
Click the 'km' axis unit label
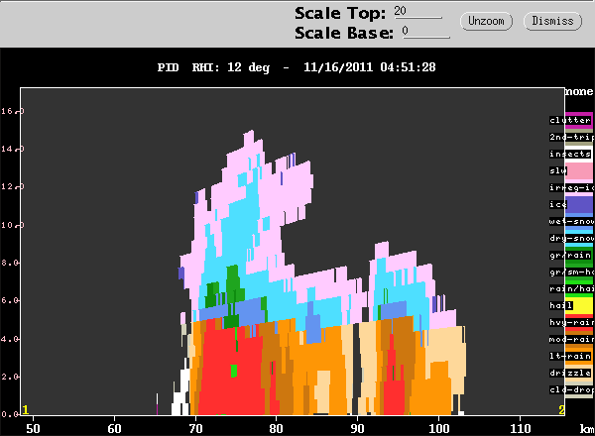[x=587, y=428]
